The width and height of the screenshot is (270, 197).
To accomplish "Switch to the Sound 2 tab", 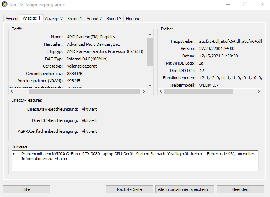I will coord(94,19).
